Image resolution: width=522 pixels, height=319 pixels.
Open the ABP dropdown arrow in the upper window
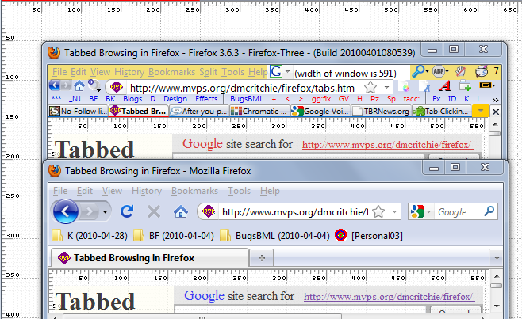pos(447,71)
